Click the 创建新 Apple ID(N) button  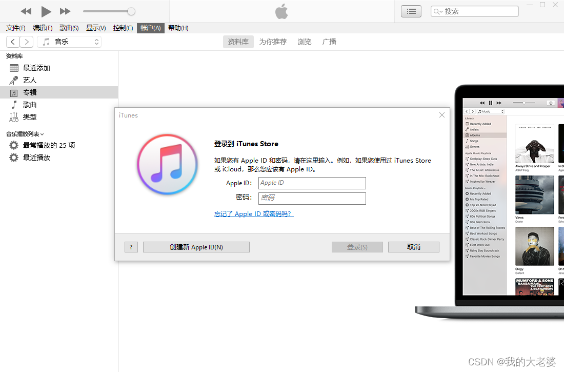(x=196, y=247)
